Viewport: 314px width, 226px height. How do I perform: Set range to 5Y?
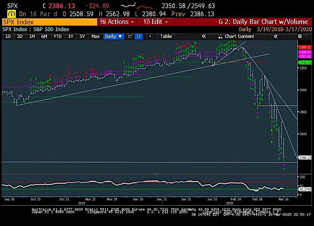pyautogui.click(x=82, y=36)
